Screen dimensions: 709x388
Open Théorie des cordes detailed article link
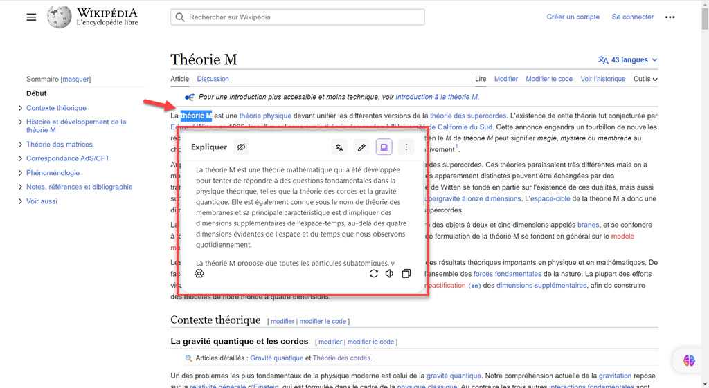tap(341, 358)
